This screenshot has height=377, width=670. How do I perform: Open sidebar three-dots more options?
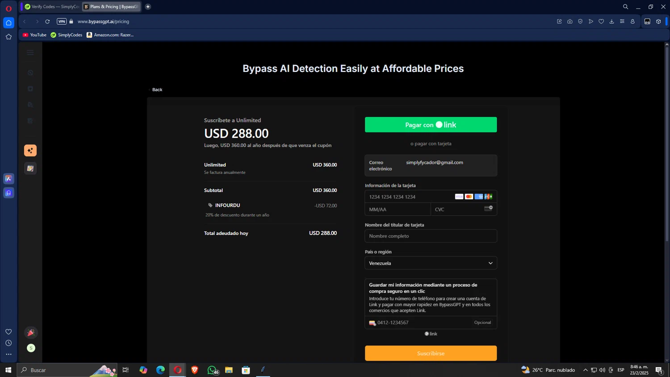(8, 355)
